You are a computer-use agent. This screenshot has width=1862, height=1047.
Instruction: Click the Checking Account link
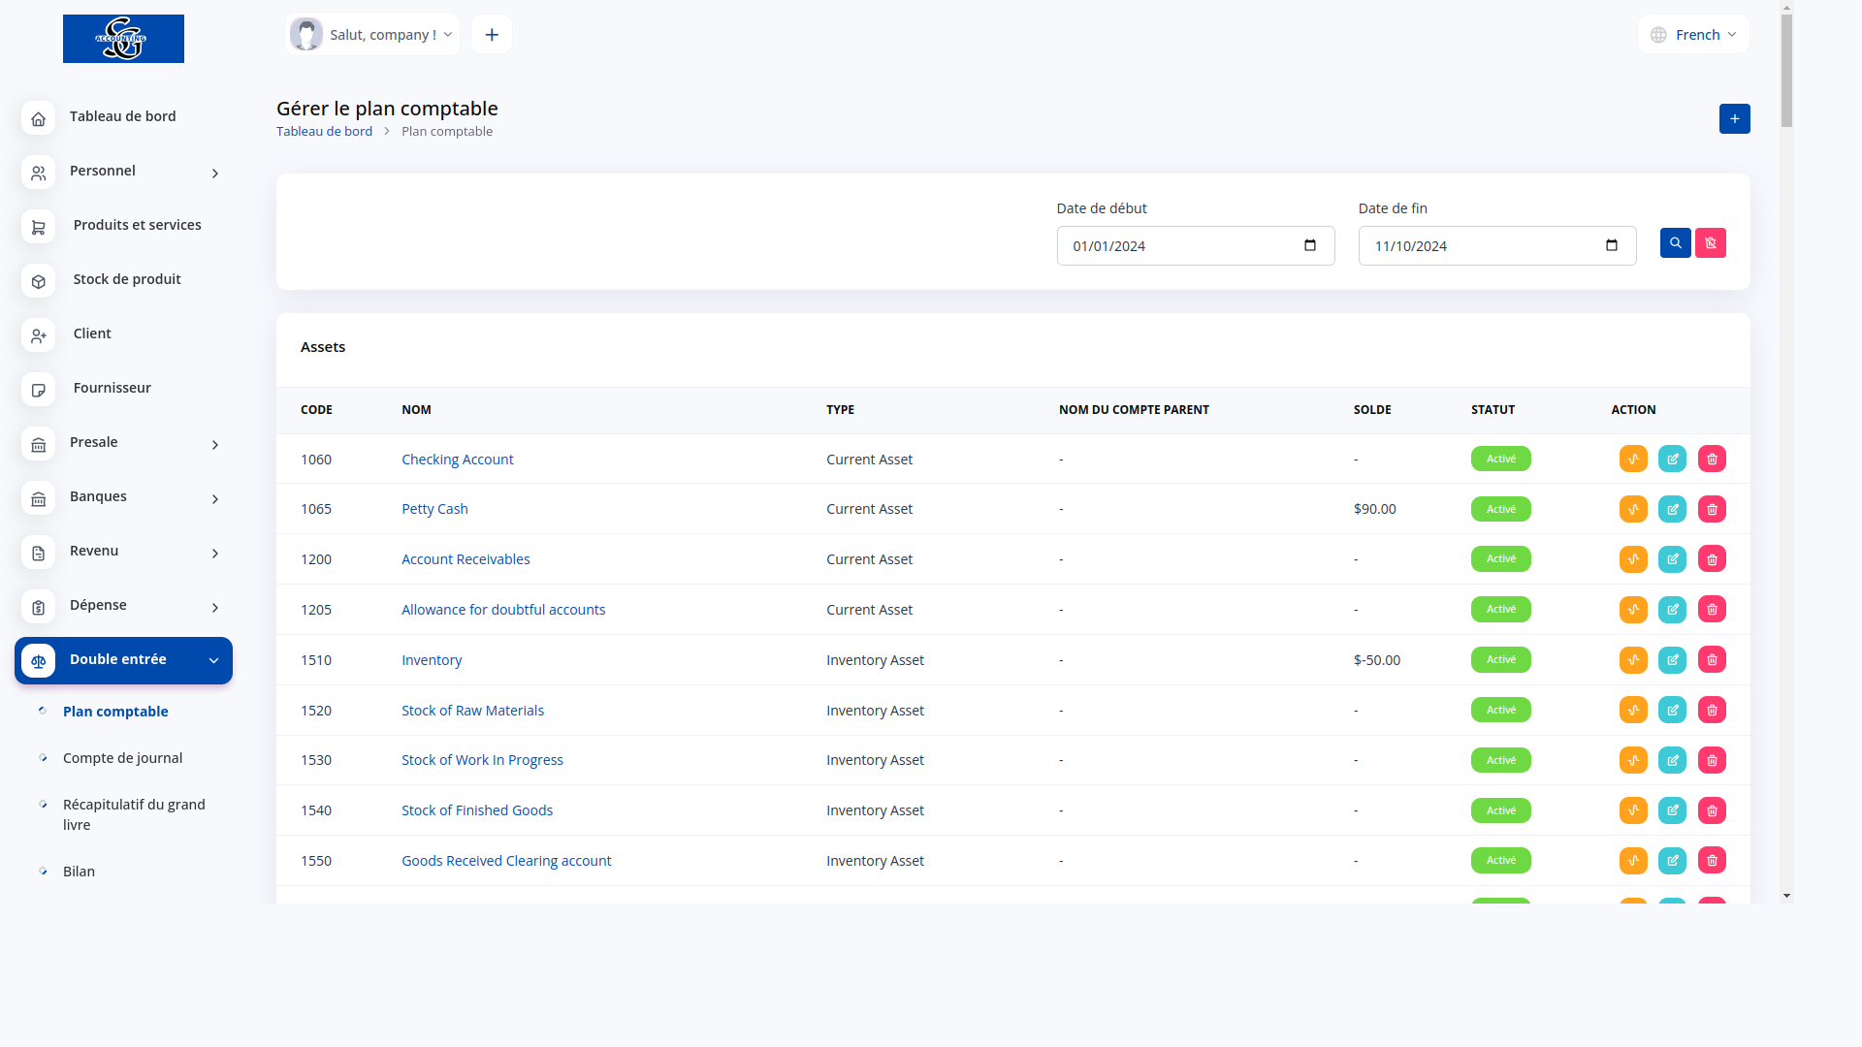(457, 460)
